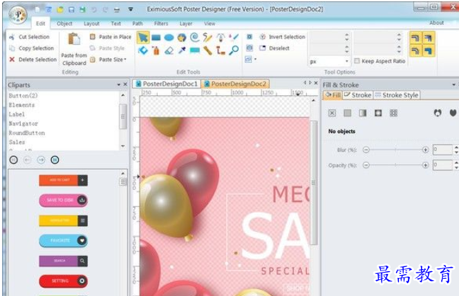Click the No Paint fill icon

coord(332,113)
